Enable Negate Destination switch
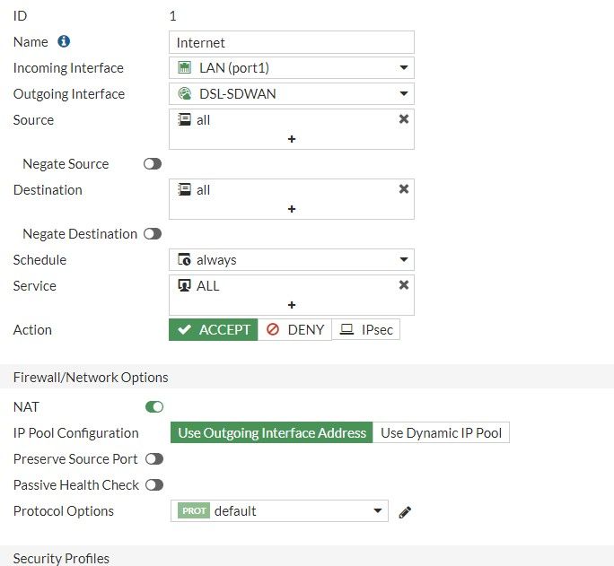The width and height of the screenshot is (614, 566). [153, 234]
